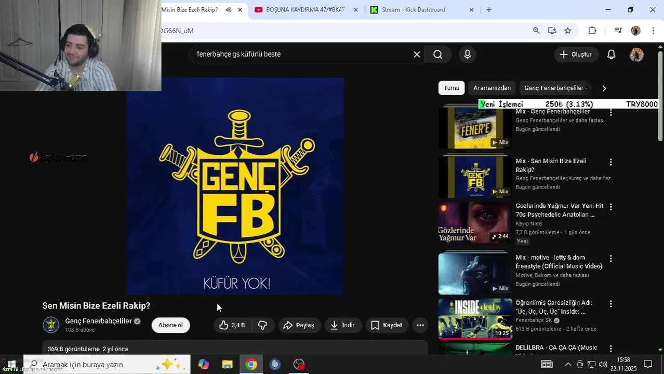
Task: Share the video via Paylaş button
Action: point(299,325)
